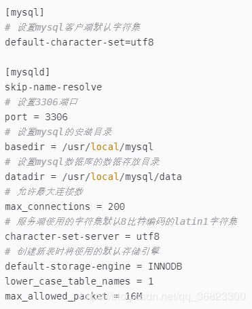Viewport: 252px width, 309px height.
Task: Click the comment about 3306 port
Action: pos(41,102)
